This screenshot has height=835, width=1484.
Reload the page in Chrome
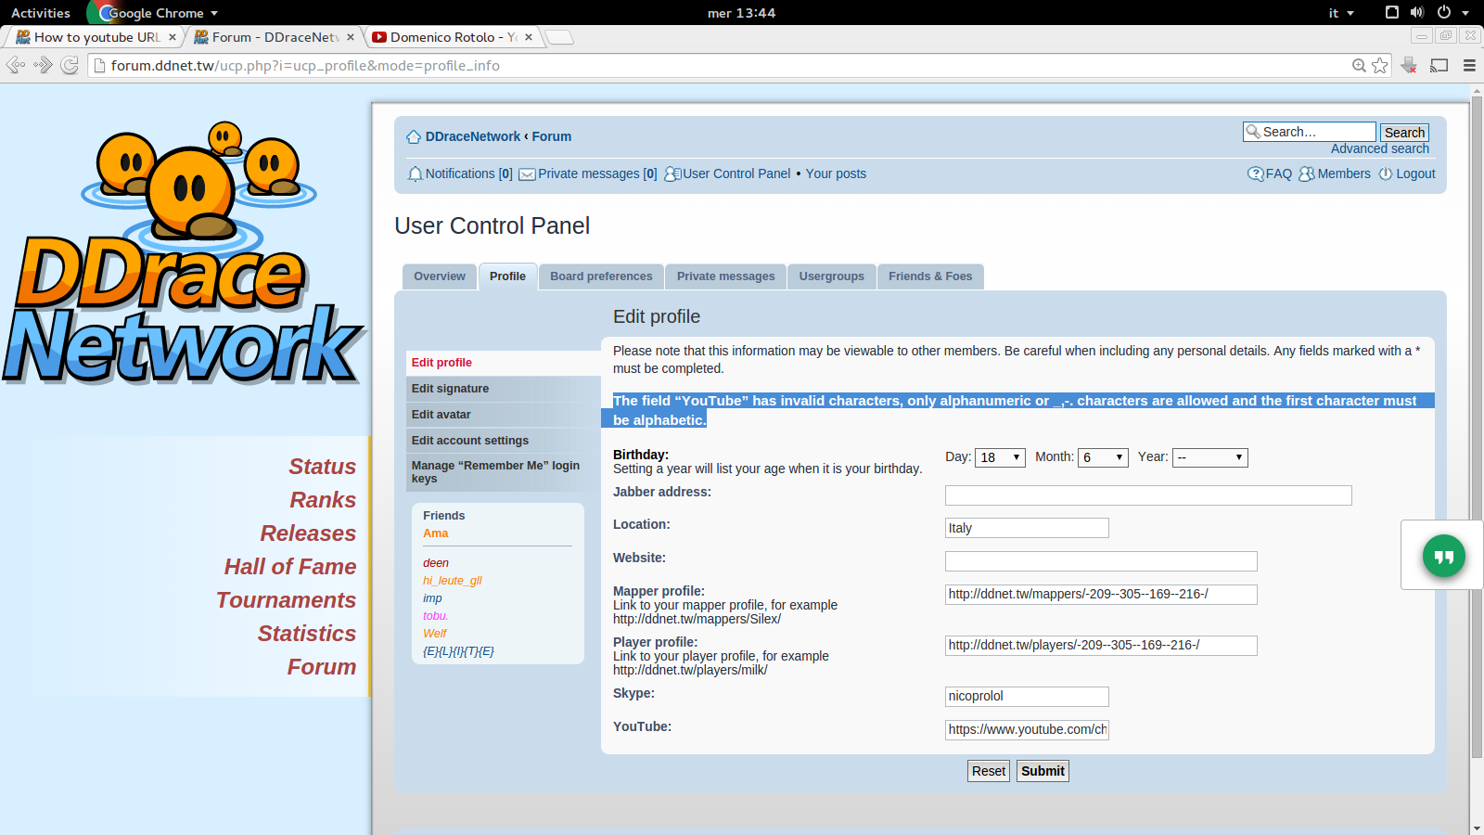coord(70,66)
